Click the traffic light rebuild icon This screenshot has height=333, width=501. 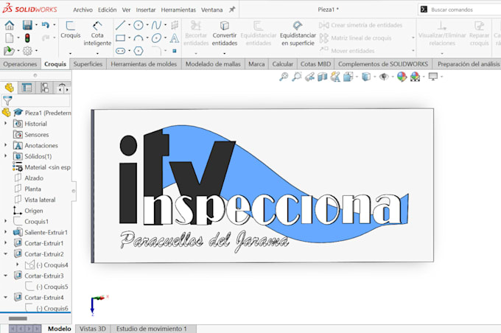pyautogui.click(x=27, y=38)
